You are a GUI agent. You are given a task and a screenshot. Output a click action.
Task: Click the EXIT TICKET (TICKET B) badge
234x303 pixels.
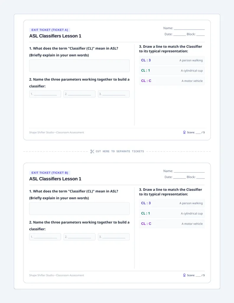tap(50, 173)
